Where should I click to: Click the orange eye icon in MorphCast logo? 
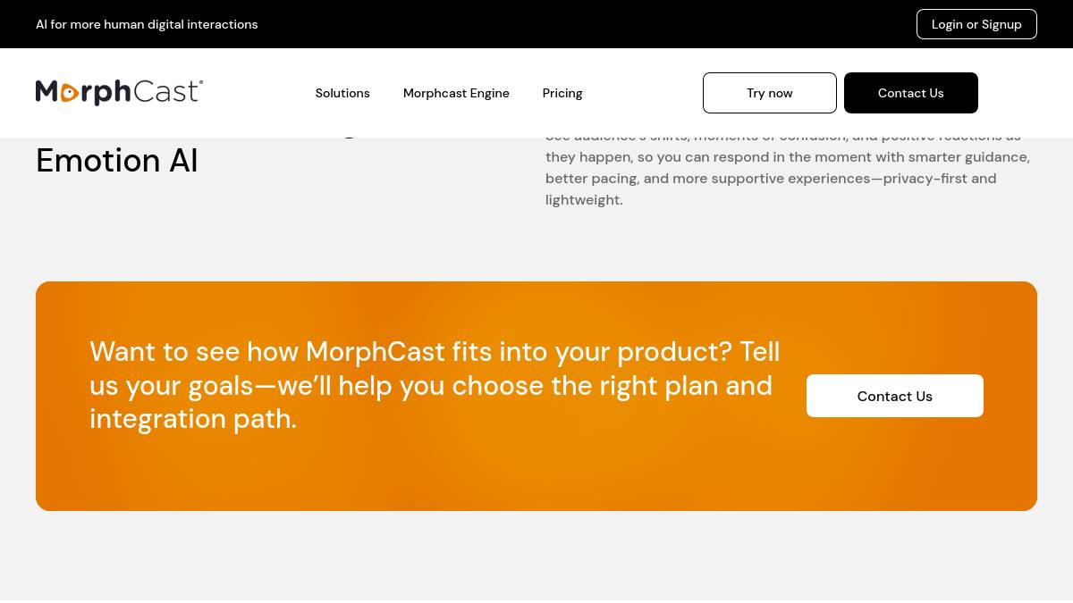pos(70,93)
